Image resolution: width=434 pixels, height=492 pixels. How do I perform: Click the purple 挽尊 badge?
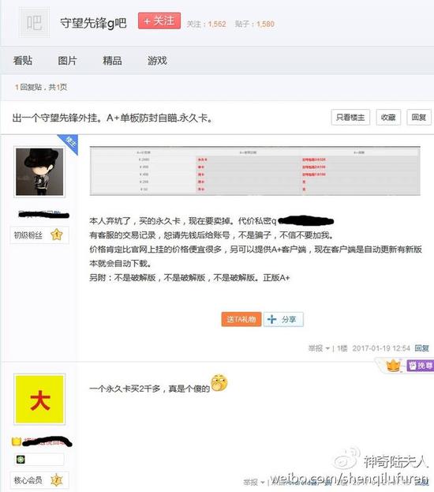420,366
